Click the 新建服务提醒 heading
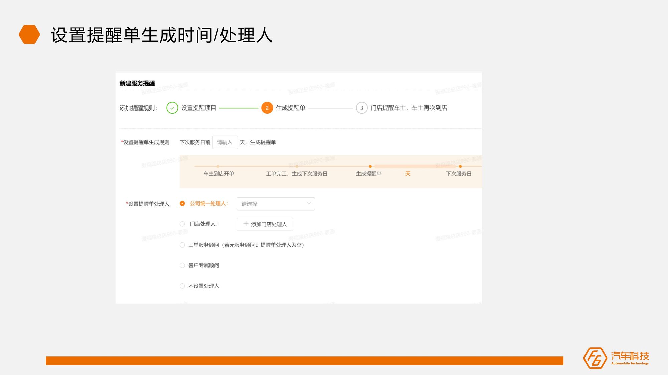Screen dimensions: 668x375 [x=137, y=83]
